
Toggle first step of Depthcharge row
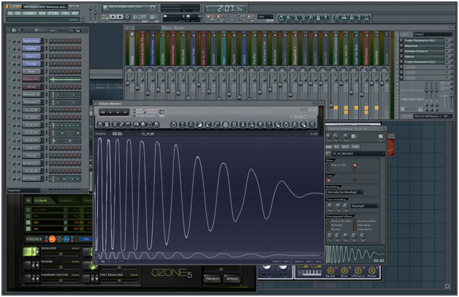(x=50, y=41)
